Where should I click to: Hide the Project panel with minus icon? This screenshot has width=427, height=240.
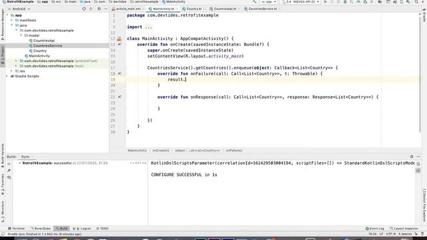[x=105, y=9]
